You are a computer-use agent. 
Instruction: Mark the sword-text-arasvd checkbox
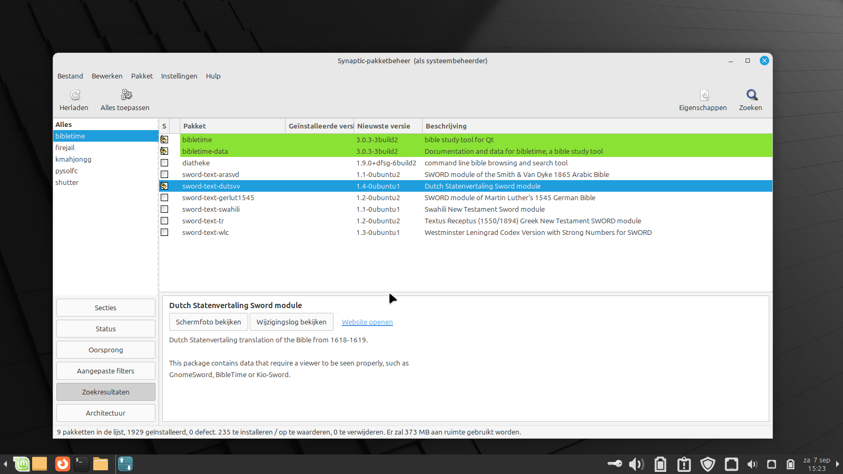(x=164, y=174)
